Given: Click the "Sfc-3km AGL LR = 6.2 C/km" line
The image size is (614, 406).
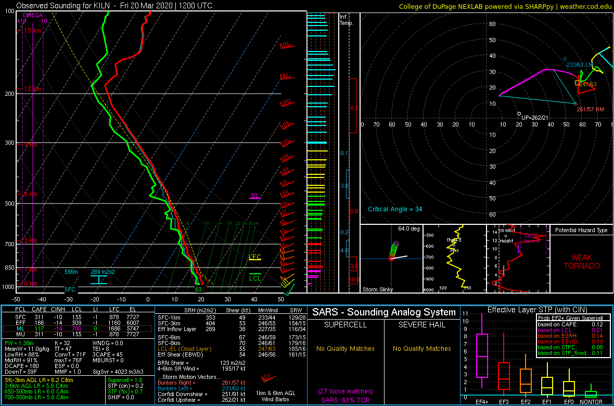Looking at the screenshot, I should point(39,380).
